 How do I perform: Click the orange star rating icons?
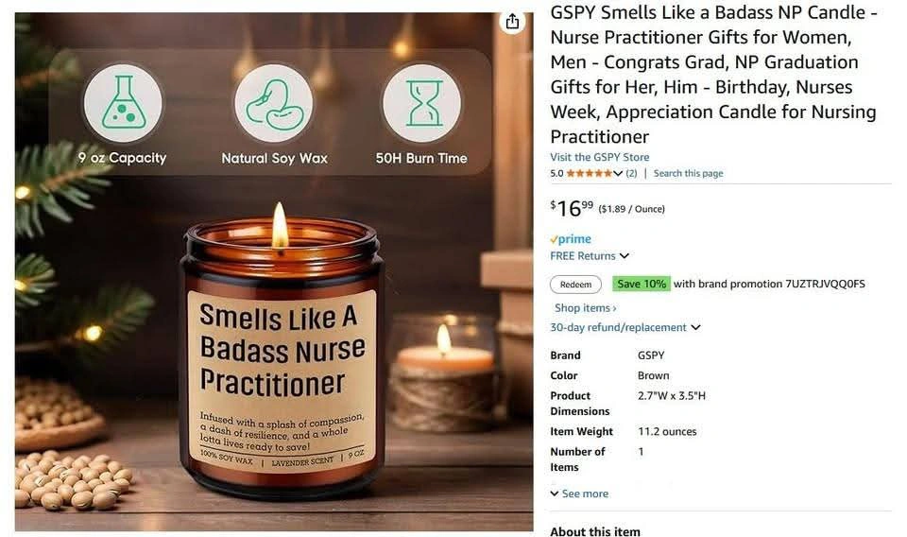(589, 173)
